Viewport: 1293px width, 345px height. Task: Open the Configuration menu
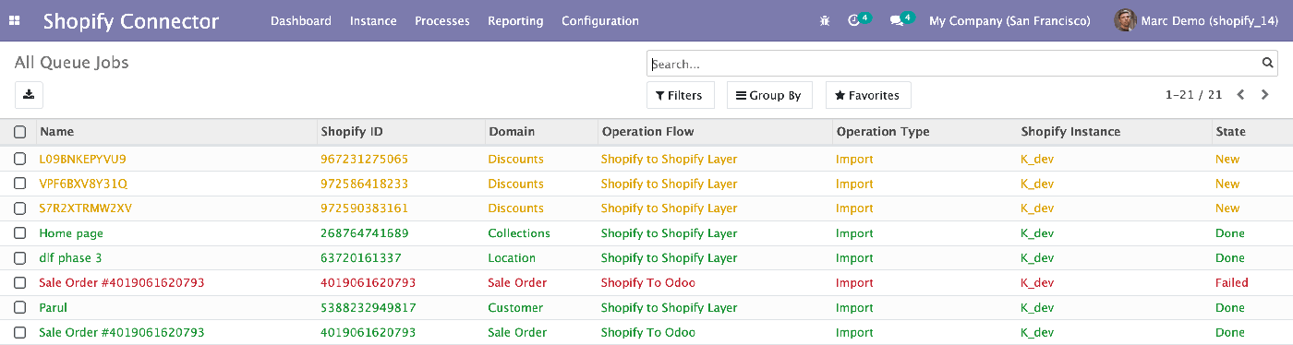(x=600, y=20)
